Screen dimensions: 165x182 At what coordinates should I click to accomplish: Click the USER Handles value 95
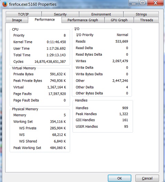tap(126, 126)
